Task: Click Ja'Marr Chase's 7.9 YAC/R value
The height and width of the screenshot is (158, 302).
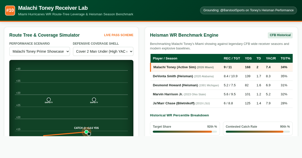Action: (x=268, y=103)
